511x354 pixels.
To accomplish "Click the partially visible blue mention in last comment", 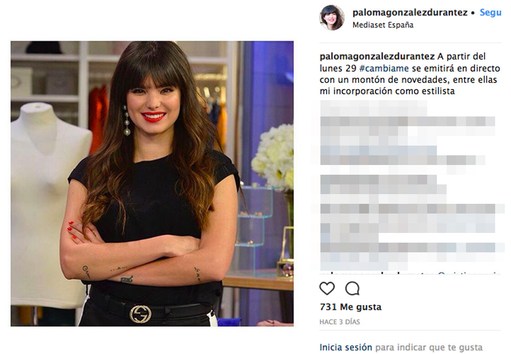I will (x=467, y=273).
